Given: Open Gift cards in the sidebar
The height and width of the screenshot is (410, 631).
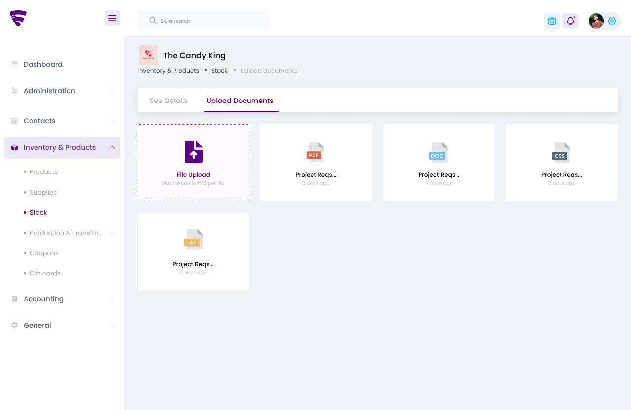Looking at the screenshot, I should pyautogui.click(x=45, y=273).
